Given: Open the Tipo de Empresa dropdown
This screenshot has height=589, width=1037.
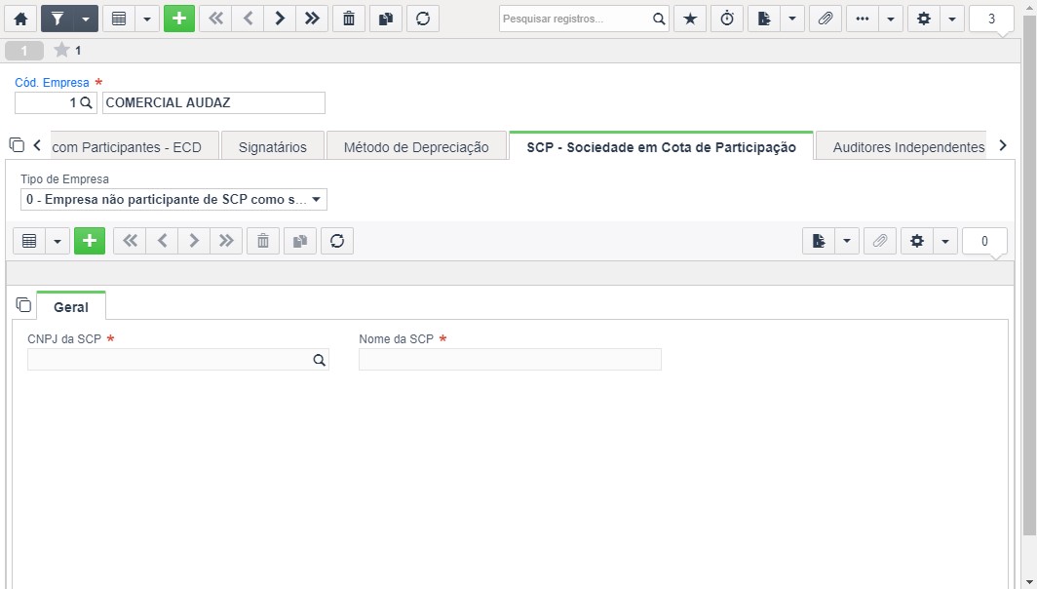Looking at the screenshot, I should pyautogui.click(x=173, y=199).
